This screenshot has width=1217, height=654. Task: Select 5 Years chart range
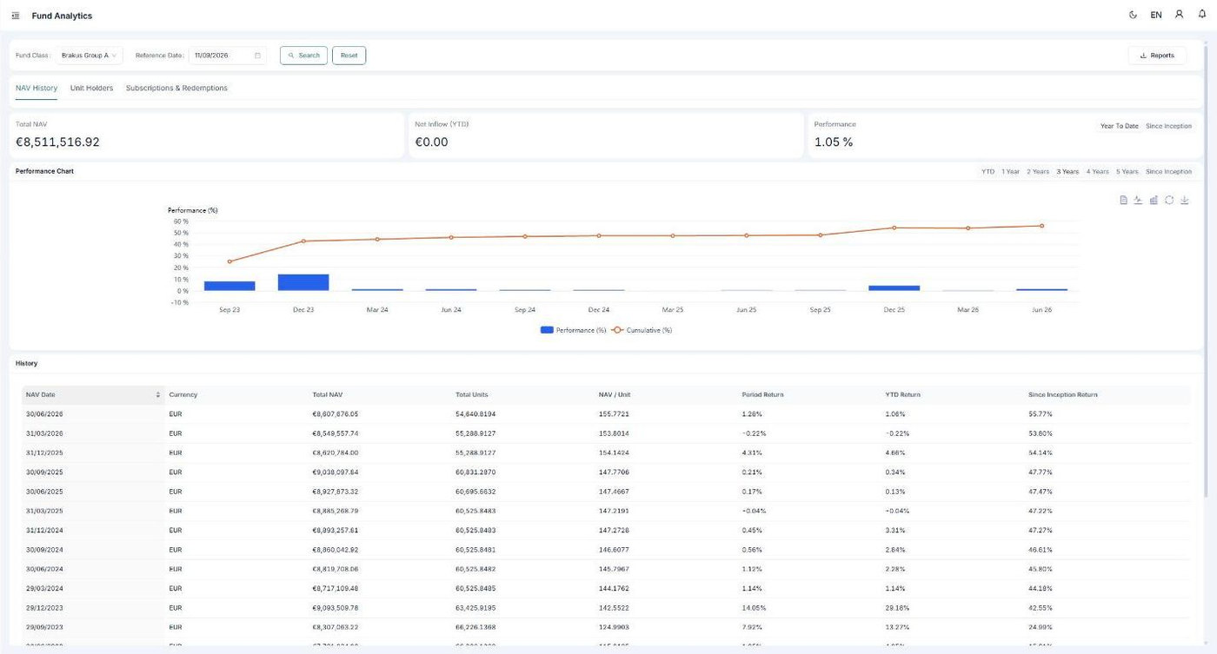(x=1127, y=171)
